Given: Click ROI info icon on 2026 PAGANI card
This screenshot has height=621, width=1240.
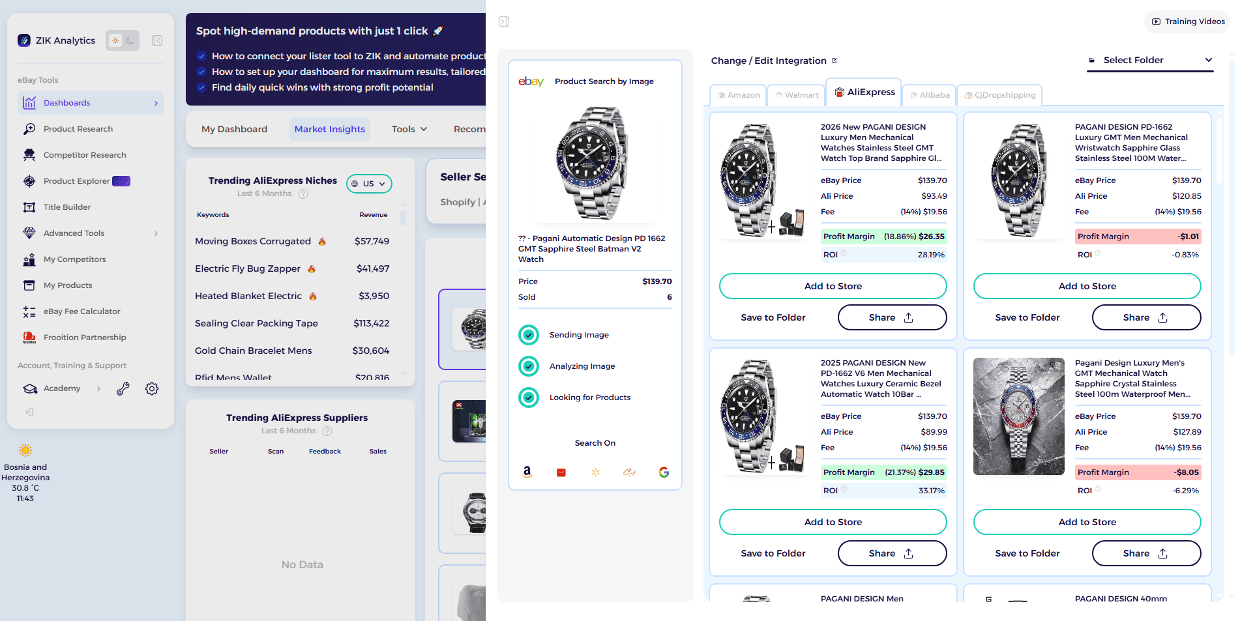Looking at the screenshot, I should coord(844,253).
